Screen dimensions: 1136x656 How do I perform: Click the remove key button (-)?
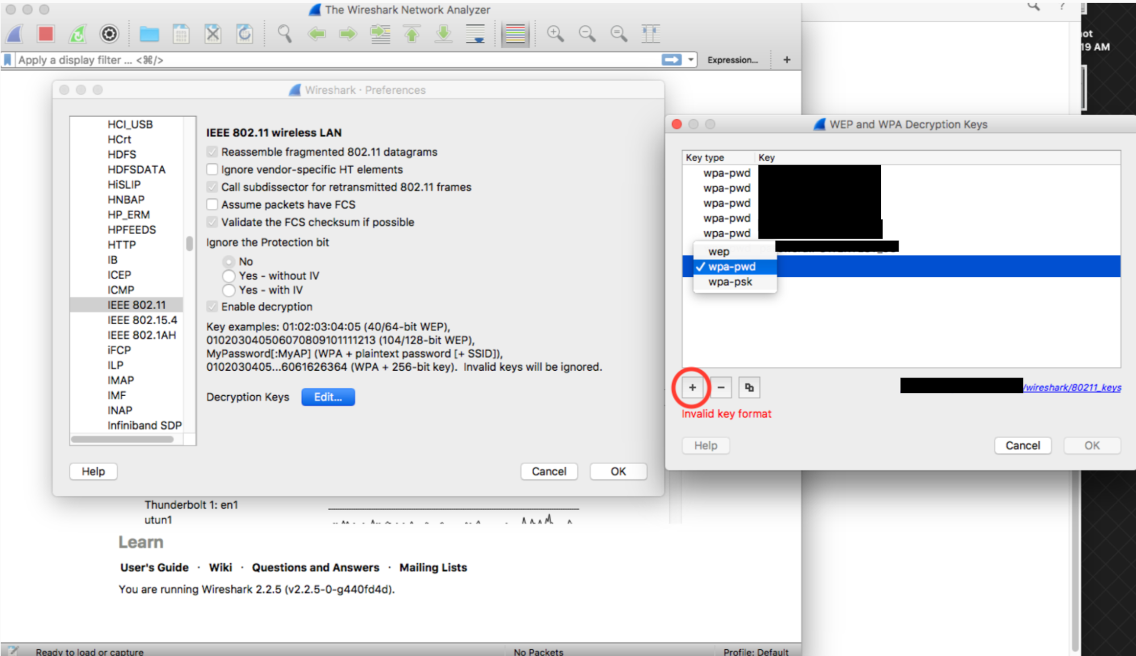721,387
